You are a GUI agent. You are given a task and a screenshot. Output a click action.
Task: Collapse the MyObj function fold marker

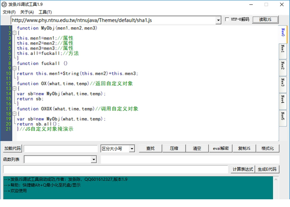(x=14, y=33)
